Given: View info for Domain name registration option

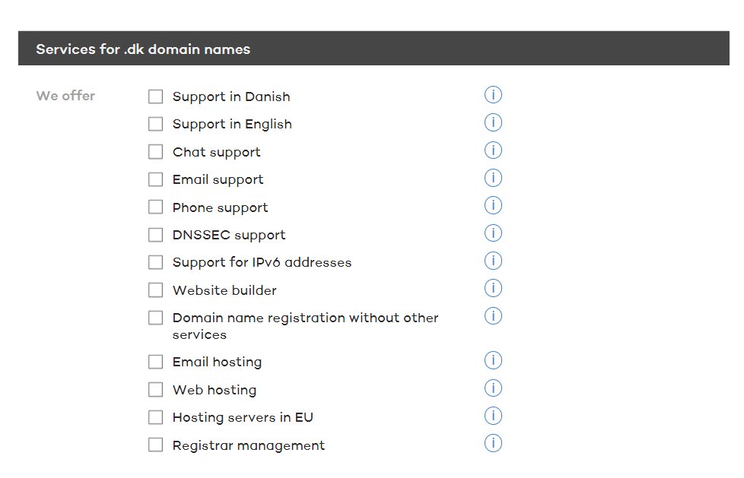Looking at the screenshot, I should [x=493, y=316].
